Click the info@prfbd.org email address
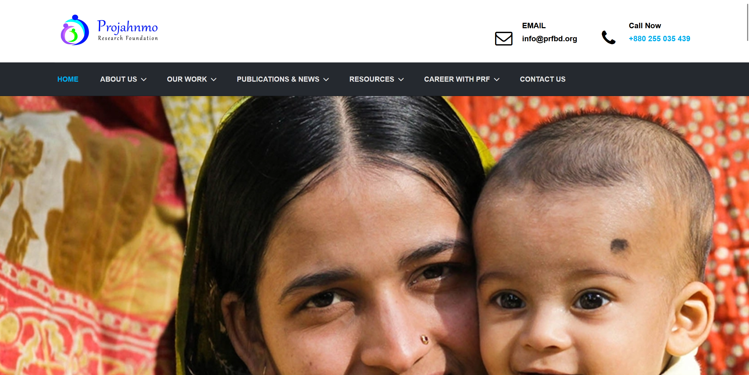 click(x=549, y=39)
